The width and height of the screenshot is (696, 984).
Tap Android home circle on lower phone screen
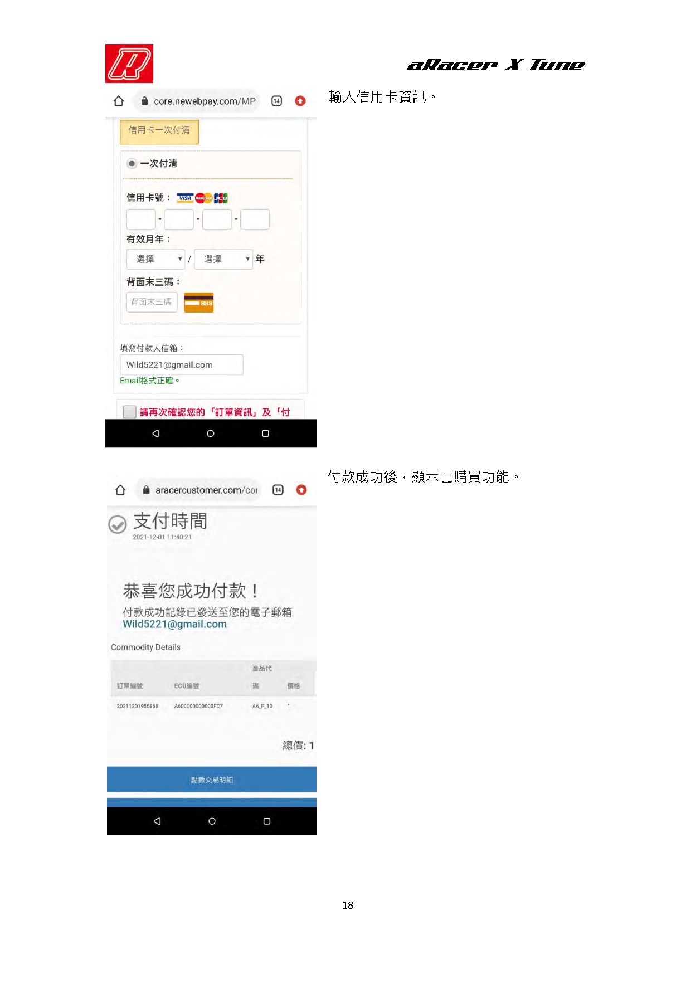coord(212,821)
